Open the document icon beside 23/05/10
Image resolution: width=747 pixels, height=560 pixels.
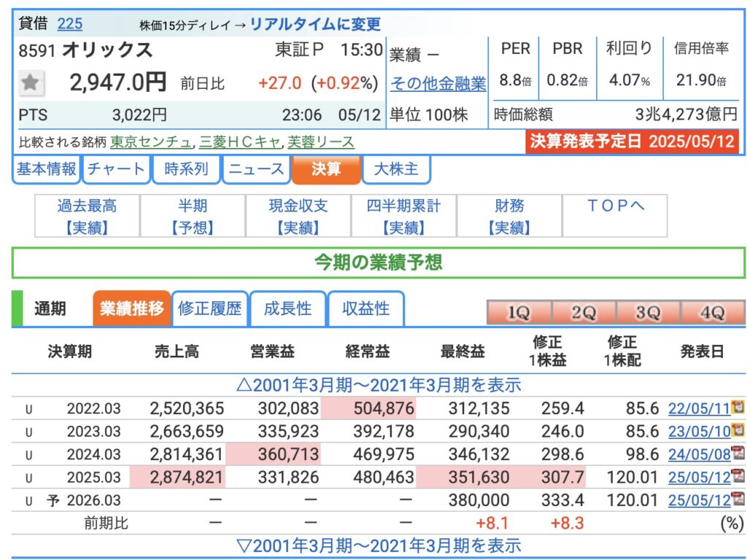(738, 430)
